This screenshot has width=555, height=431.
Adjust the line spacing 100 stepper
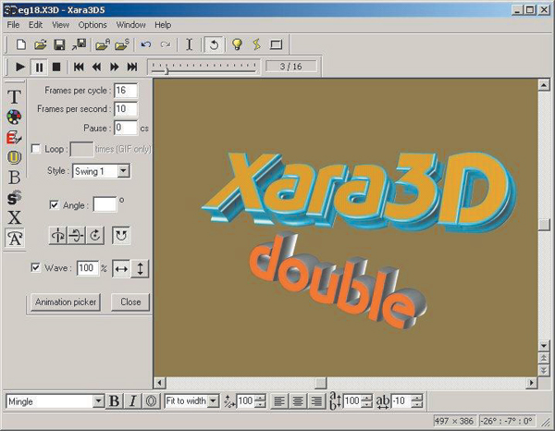pyautogui.click(x=366, y=401)
